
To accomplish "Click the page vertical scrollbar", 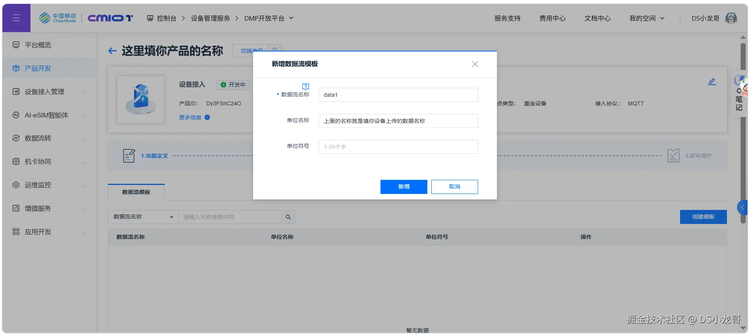I will 743,133.
